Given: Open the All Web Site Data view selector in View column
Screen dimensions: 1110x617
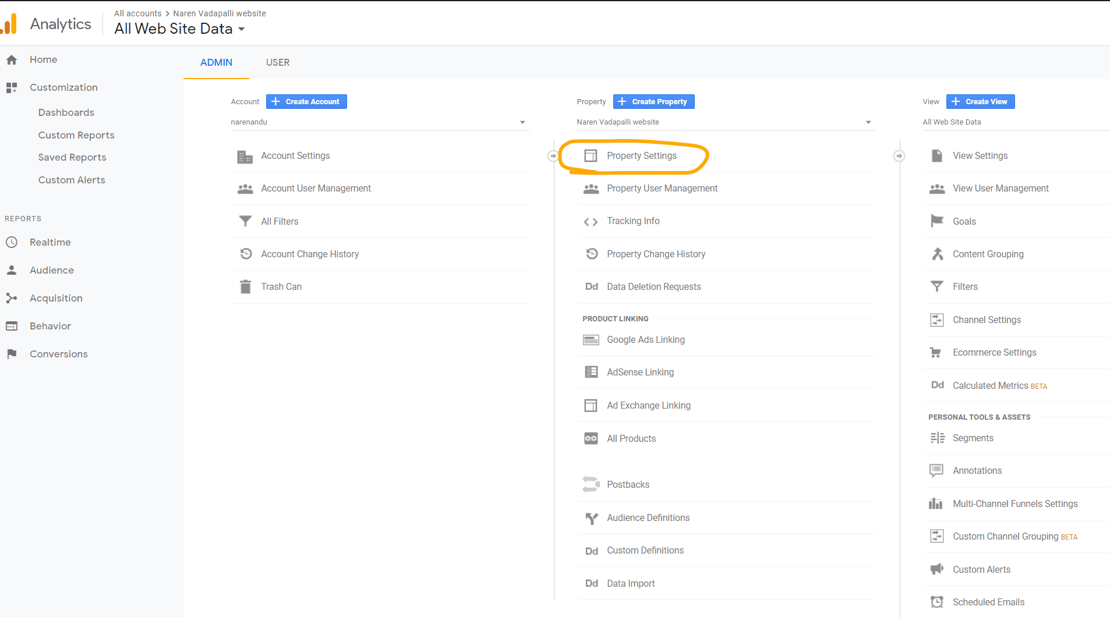Looking at the screenshot, I should pos(1016,122).
